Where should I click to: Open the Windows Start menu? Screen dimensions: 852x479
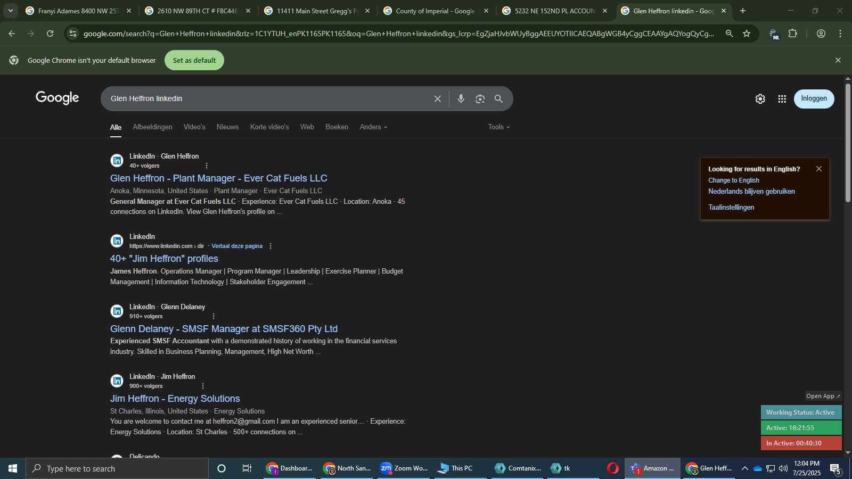(x=13, y=468)
